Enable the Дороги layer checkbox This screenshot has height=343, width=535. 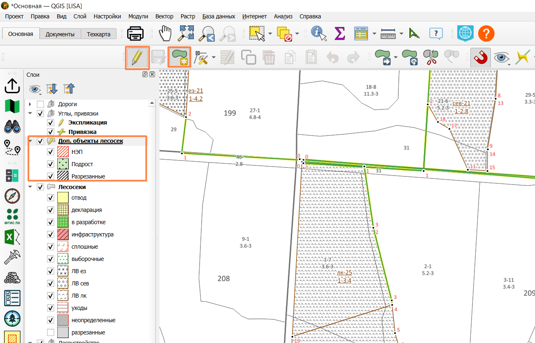40,104
